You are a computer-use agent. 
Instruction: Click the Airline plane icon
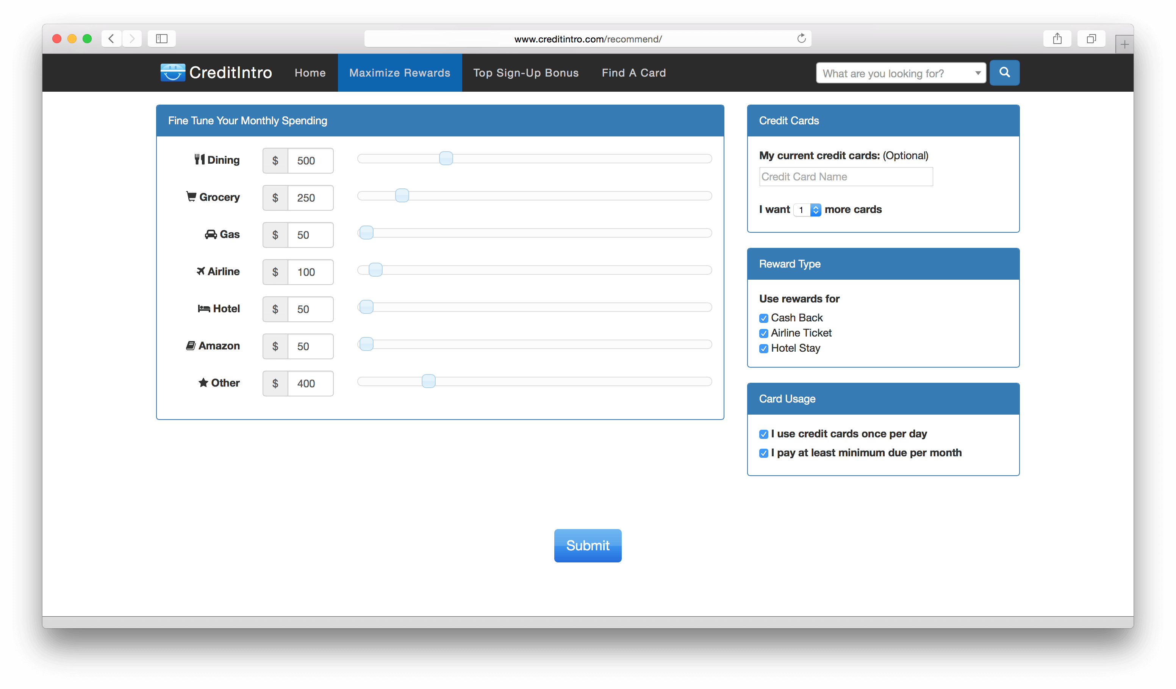coord(201,271)
